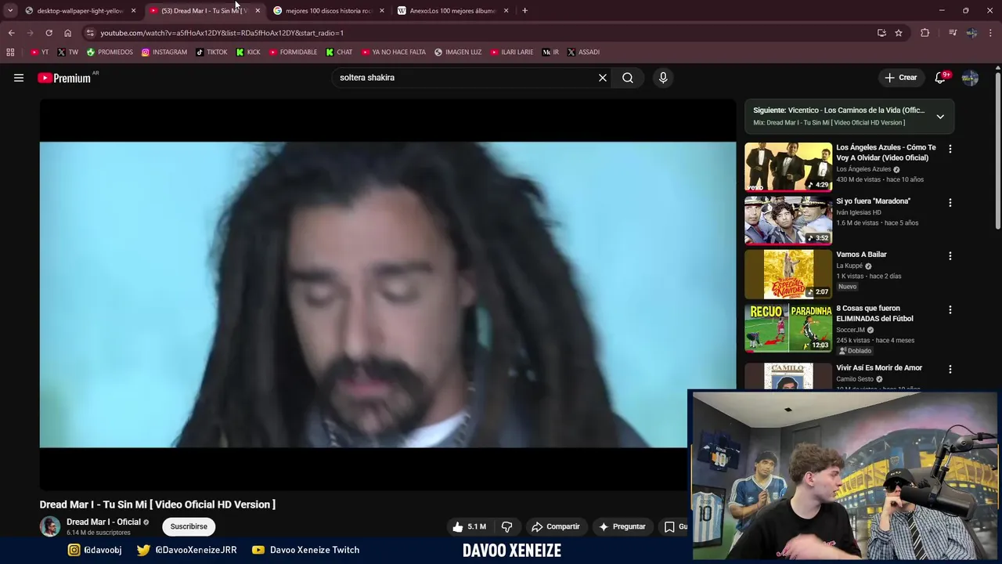
Task: Open the YouTube hamburger guide menu
Action: coord(19,78)
